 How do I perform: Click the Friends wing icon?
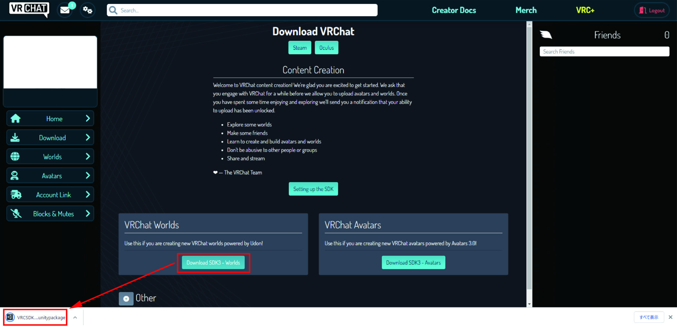[546, 34]
